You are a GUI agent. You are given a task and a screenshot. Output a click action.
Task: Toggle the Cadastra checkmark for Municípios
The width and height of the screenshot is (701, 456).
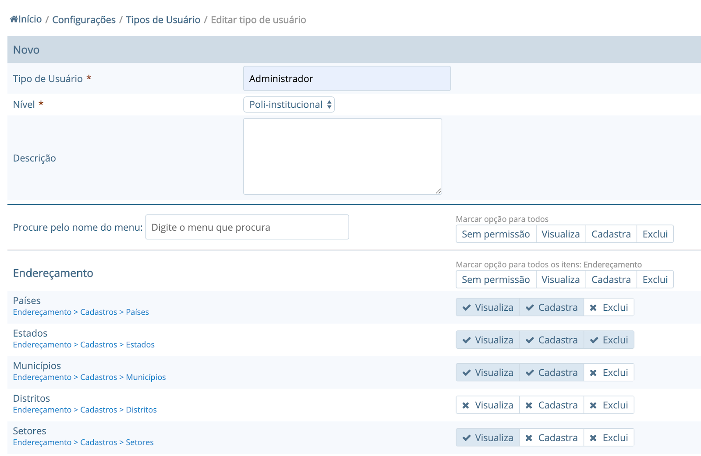[552, 372]
